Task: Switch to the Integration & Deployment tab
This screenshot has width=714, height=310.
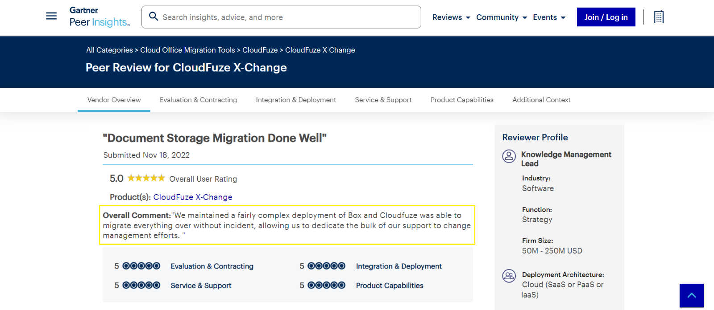Action: 296,100
